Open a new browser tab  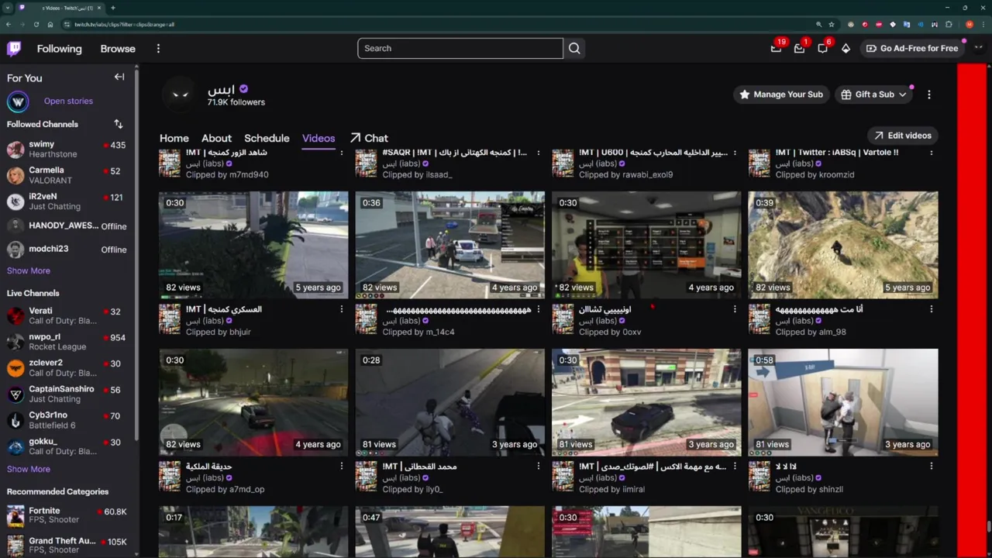[113, 8]
